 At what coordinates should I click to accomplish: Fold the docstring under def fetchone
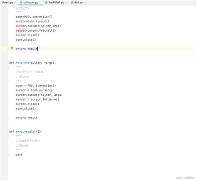[8, 67]
